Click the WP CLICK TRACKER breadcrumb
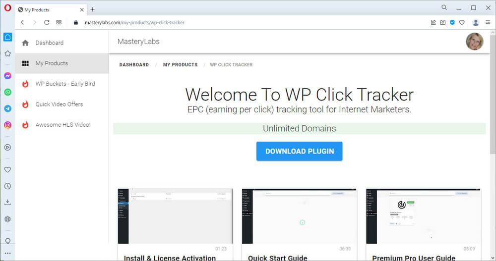The width and height of the screenshot is (496, 261). [x=231, y=65]
